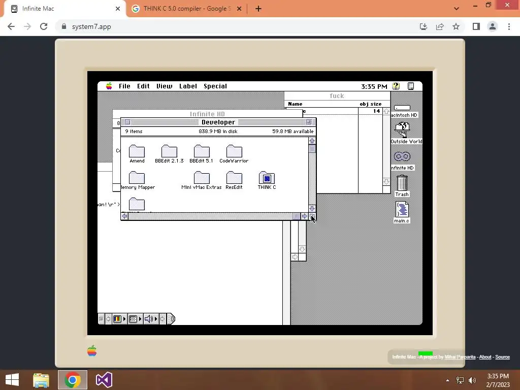Click the Developer horizontal scroll thumb

[297, 216]
